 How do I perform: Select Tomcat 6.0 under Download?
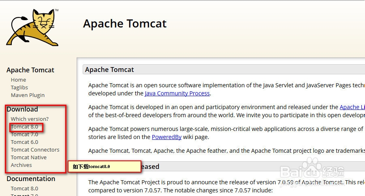(x=24, y=142)
